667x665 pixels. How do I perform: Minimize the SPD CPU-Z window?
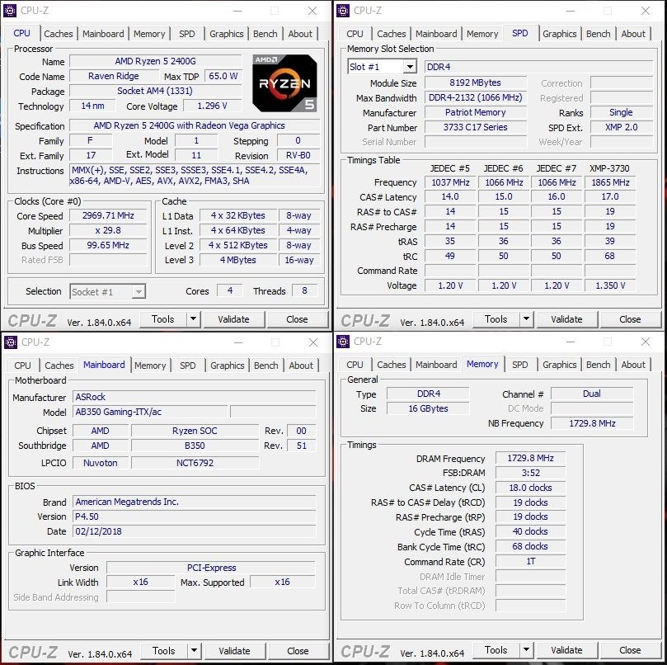point(570,11)
